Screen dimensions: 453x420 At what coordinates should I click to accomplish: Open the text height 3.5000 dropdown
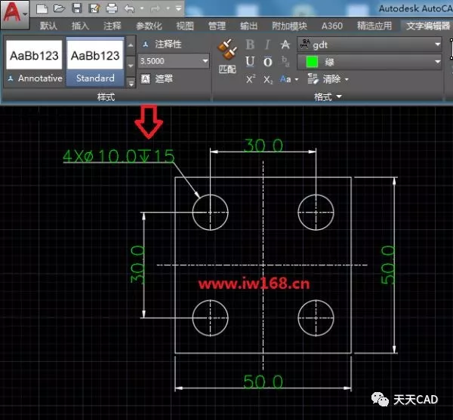tap(205, 61)
